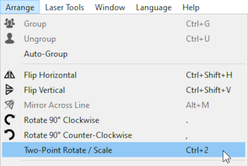Click the Mirror Across Line icon
This screenshot has width=248, height=166.
point(10,105)
